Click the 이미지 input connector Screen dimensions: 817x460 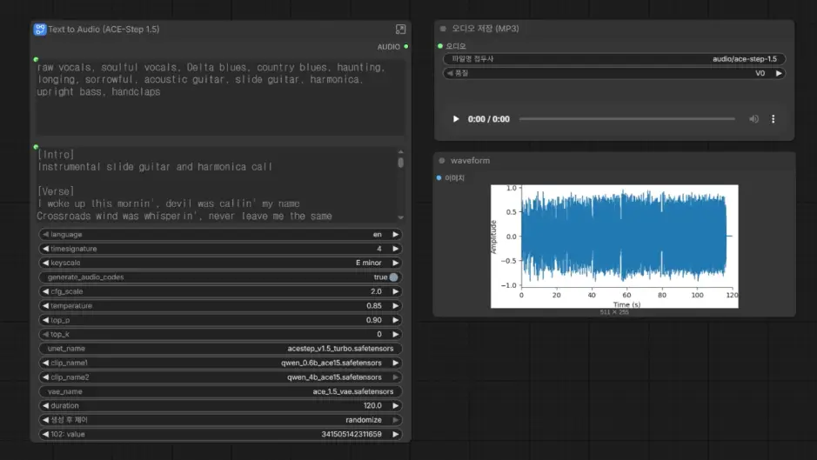tap(439, 177)
